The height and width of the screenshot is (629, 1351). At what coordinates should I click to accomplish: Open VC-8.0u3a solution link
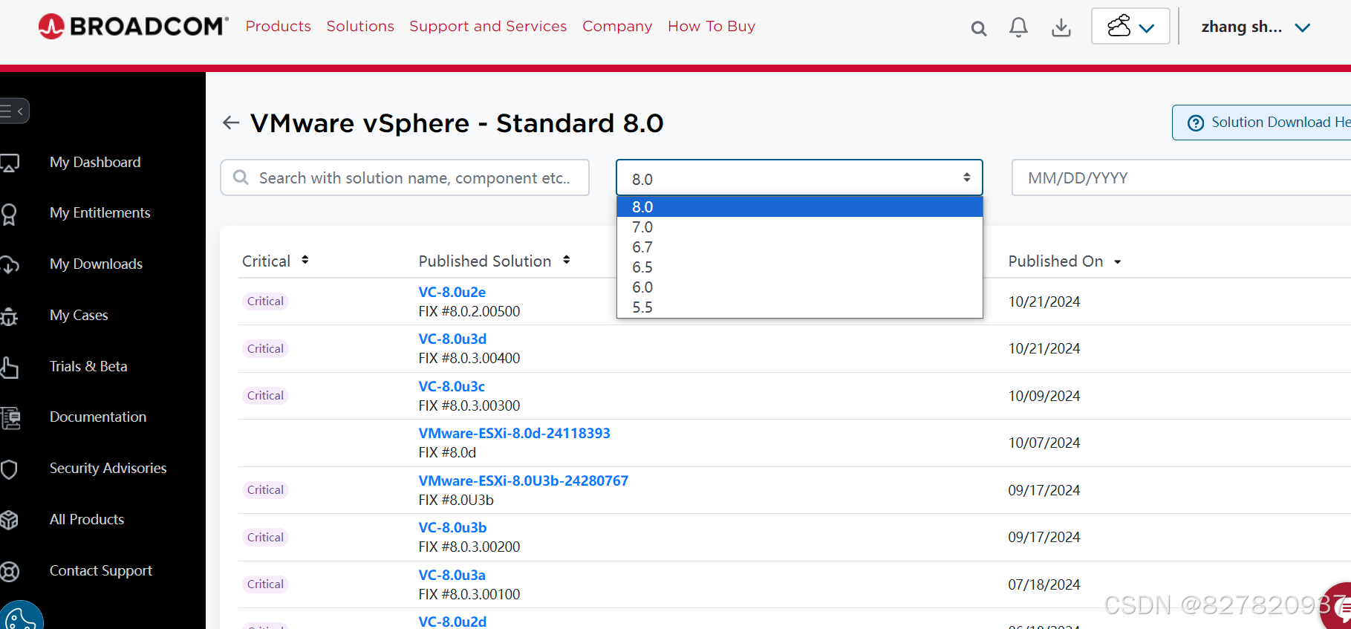(x=452, y=576)
